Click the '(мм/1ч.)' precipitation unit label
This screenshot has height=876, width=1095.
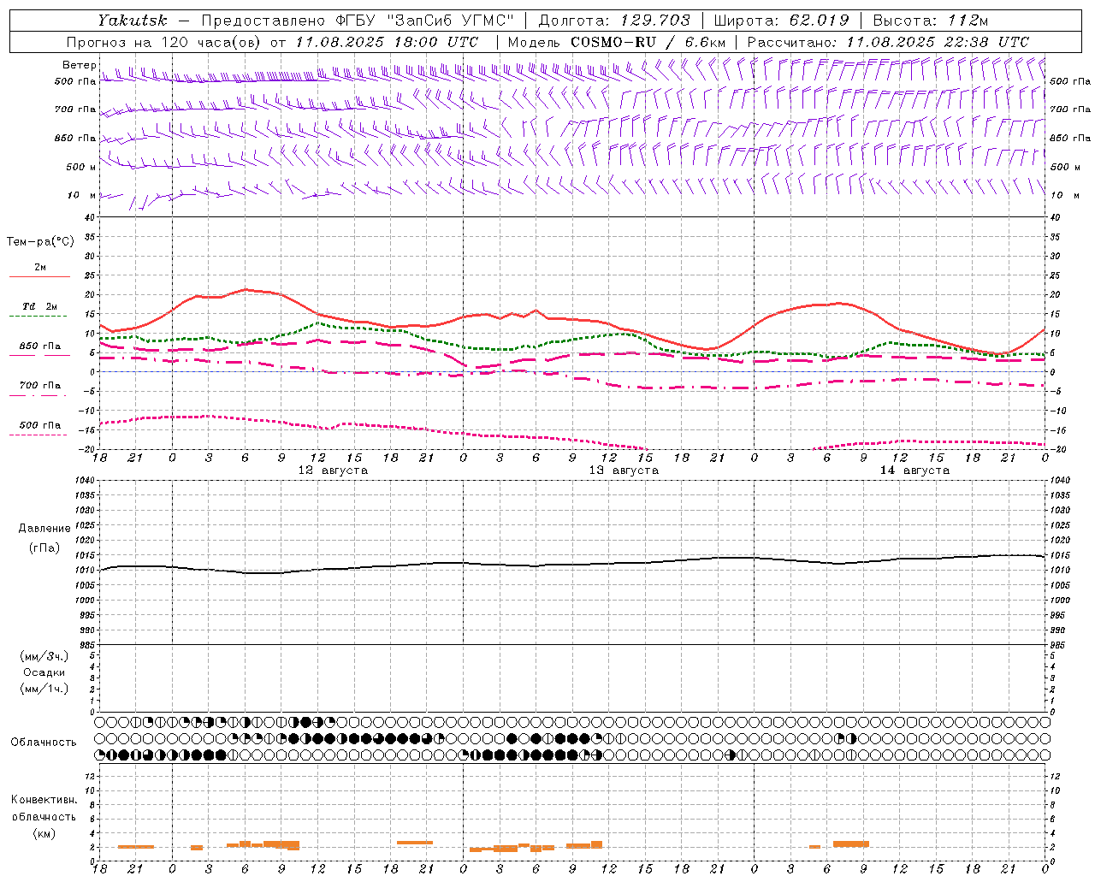44,689
